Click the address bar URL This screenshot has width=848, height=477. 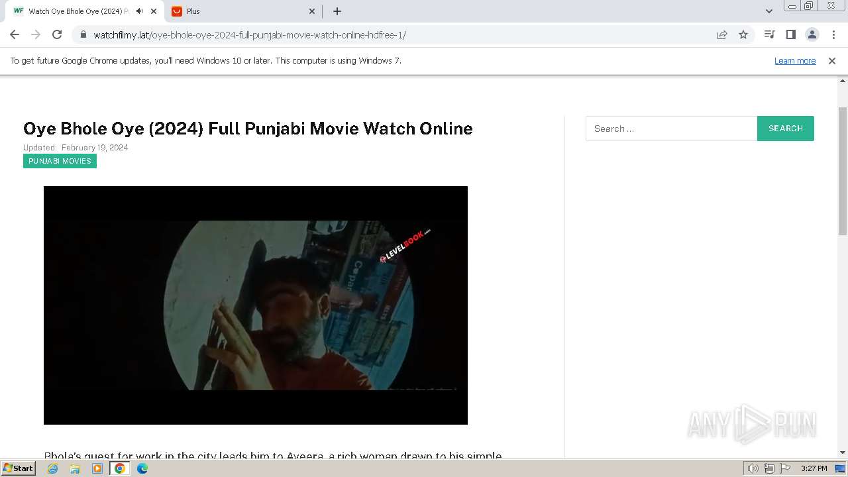pyautogui.click(x=250, y=34)
